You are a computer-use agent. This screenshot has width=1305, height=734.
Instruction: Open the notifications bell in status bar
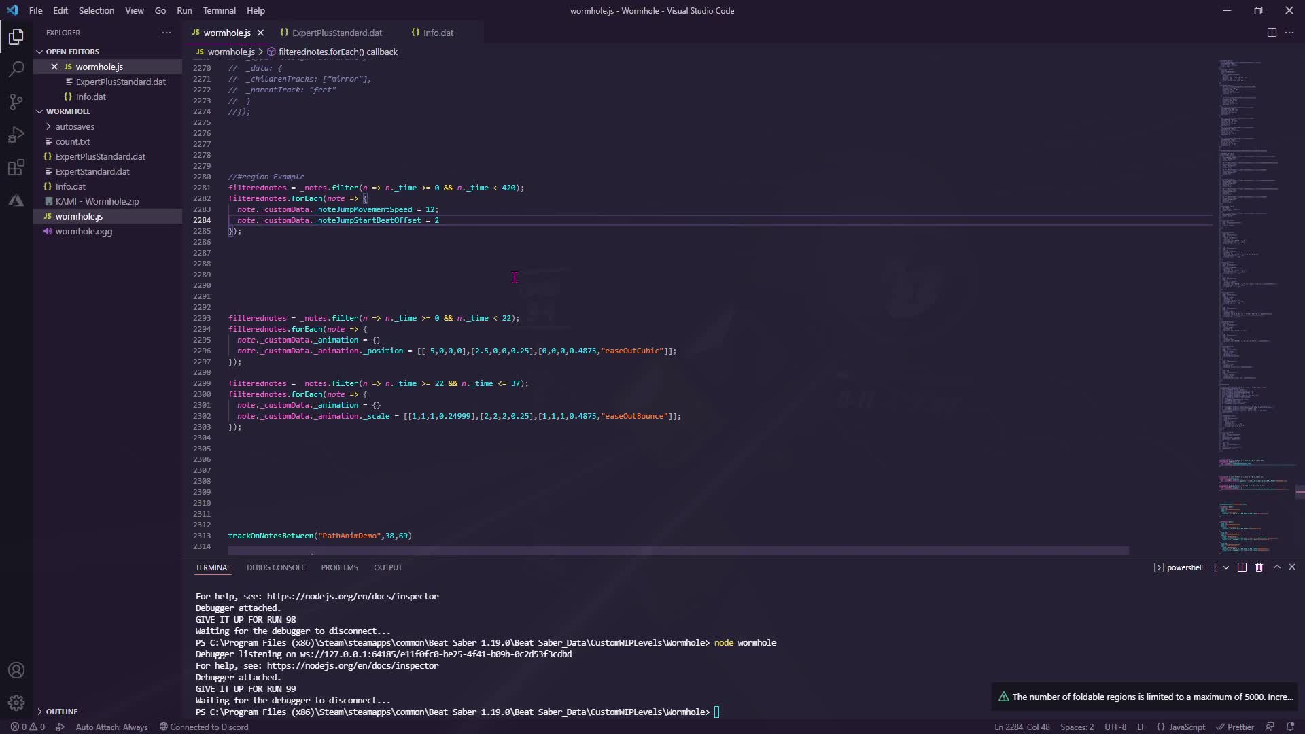(x=1290, y=727)
